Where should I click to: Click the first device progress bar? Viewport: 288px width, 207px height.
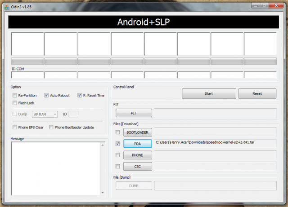[x=27, y=61]
